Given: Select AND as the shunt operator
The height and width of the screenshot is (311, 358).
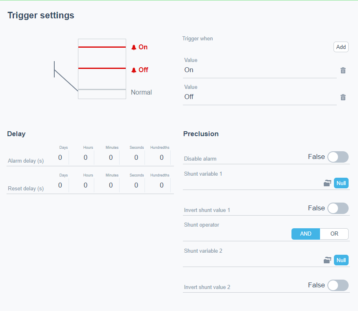Looking at the screenshot, I should click(305, 234).
